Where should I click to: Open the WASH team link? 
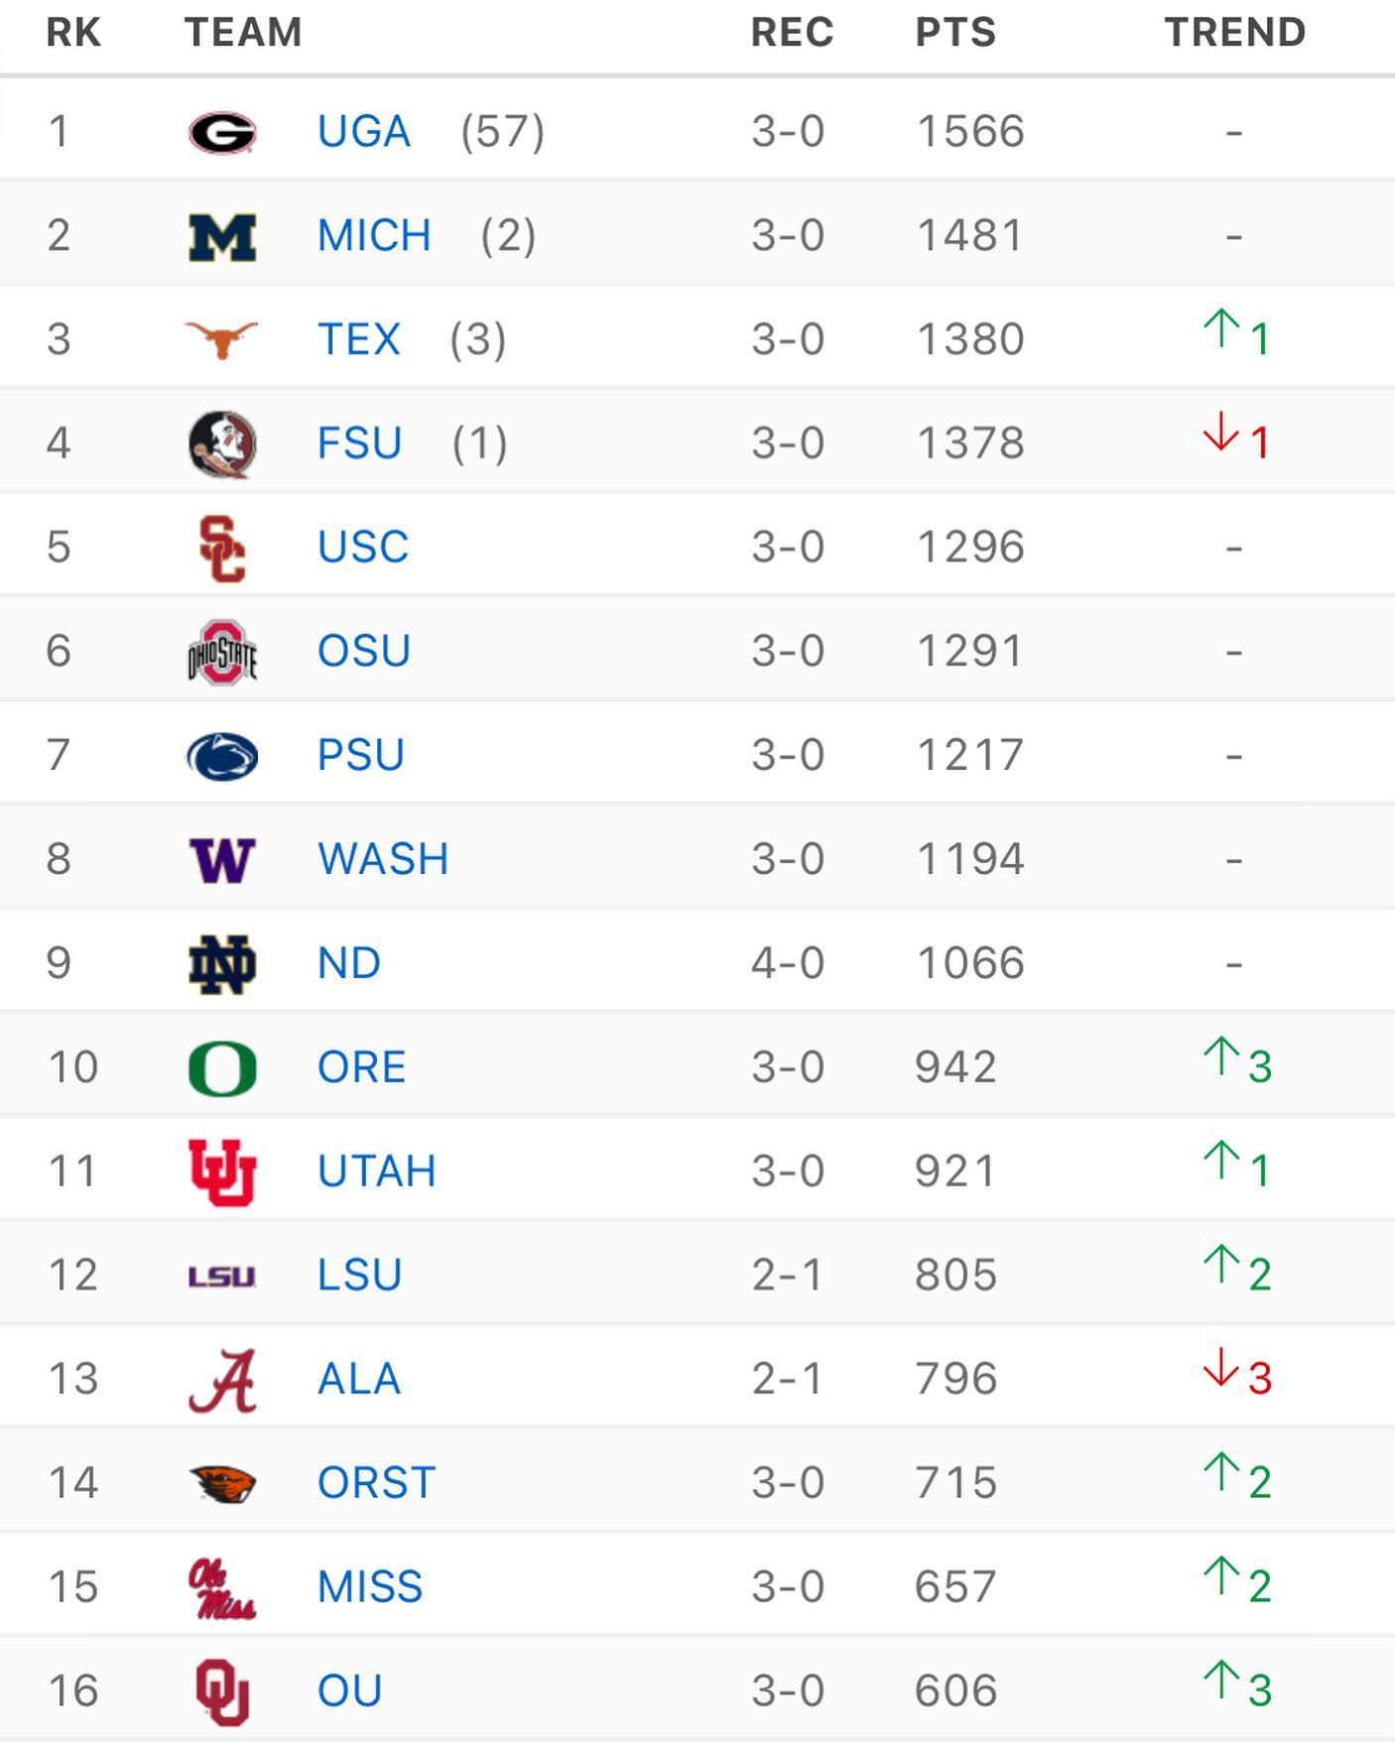point(383,859)
